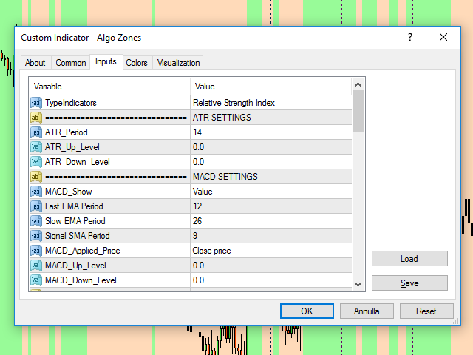Viewport: 473px width, 355px height.
Task: Click the string icon beside MACD SETTINGS
Action: [x=36, y=177]
